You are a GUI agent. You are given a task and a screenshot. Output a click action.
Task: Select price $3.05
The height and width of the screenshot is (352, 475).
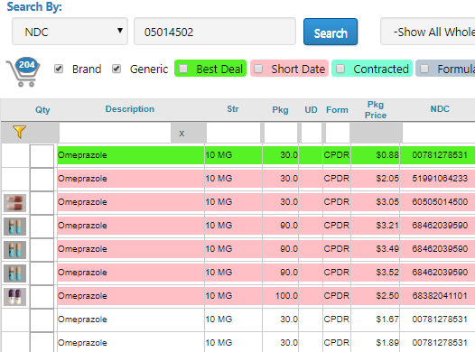(x=387, y=201)
